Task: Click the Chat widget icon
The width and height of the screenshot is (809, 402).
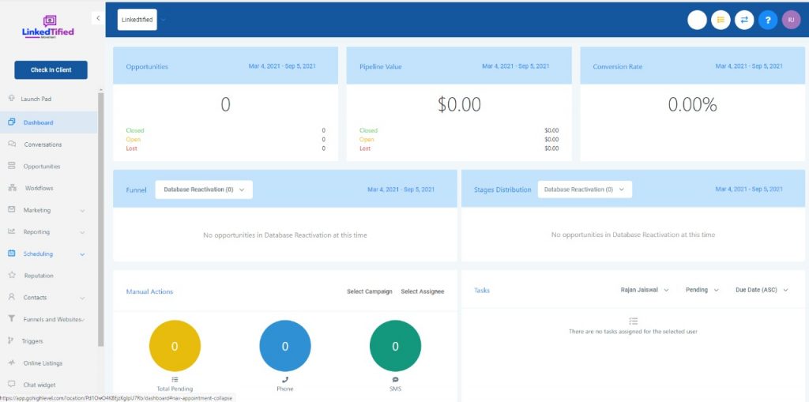Action: coord(11,384)
